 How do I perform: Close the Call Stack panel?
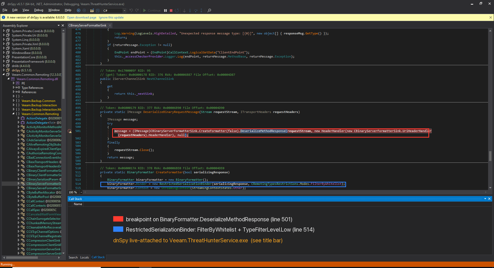pos(489,199)
